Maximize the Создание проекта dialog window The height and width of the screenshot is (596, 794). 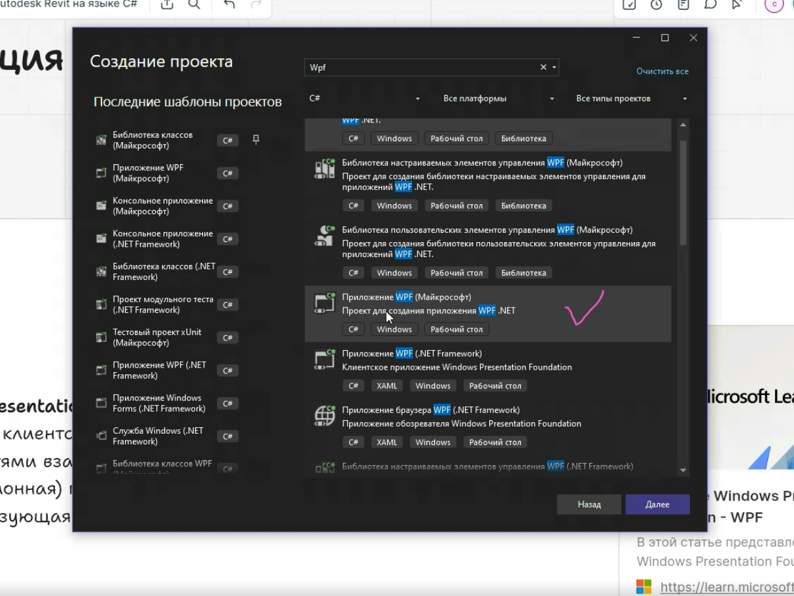point(665,38)
